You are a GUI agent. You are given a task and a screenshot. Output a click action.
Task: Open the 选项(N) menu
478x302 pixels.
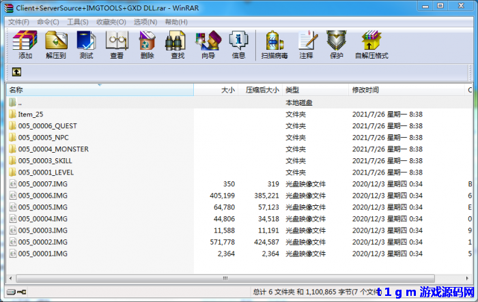coord(145,22)
